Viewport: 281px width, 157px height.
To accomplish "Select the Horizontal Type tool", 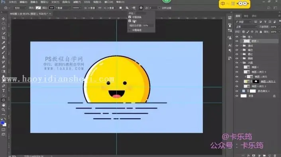I will (x=4, y=91).
